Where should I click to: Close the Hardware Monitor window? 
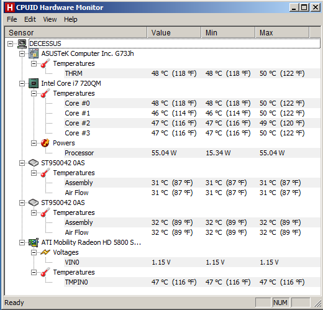[316, 7]
